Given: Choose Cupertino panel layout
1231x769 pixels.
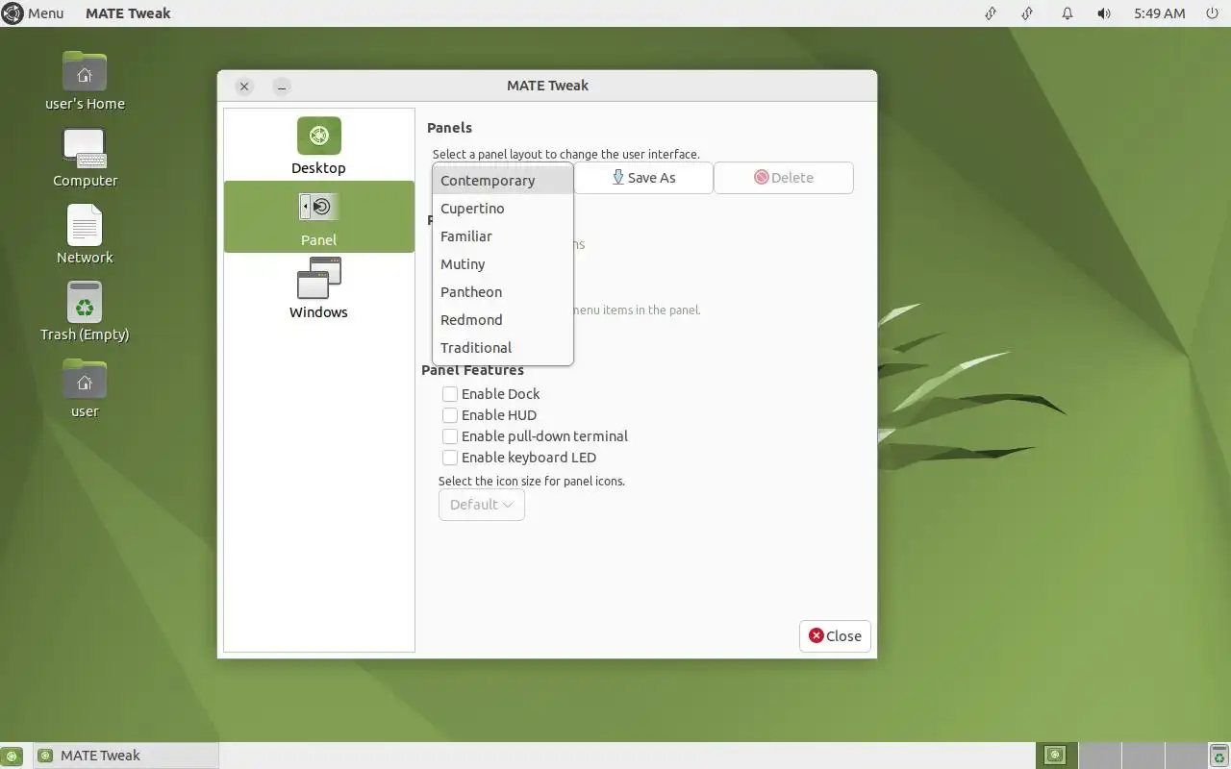Looking at the screenshot, I should (503, 209).
